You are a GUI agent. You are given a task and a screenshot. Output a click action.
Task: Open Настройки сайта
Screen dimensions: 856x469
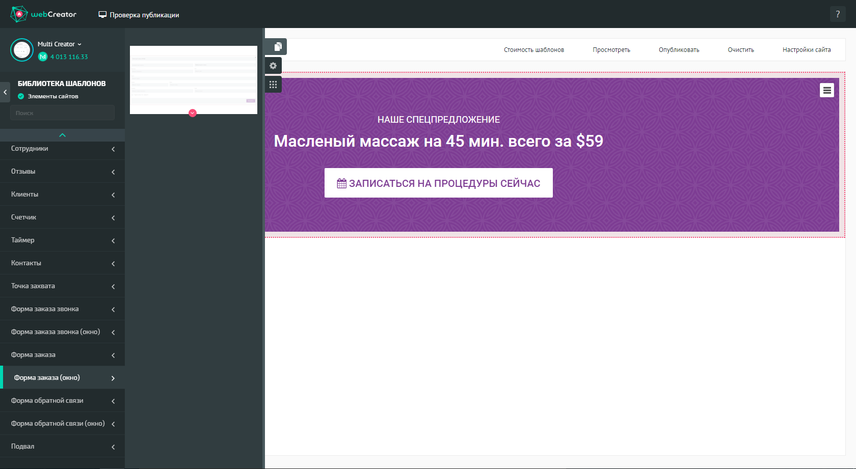coord(807,49)
